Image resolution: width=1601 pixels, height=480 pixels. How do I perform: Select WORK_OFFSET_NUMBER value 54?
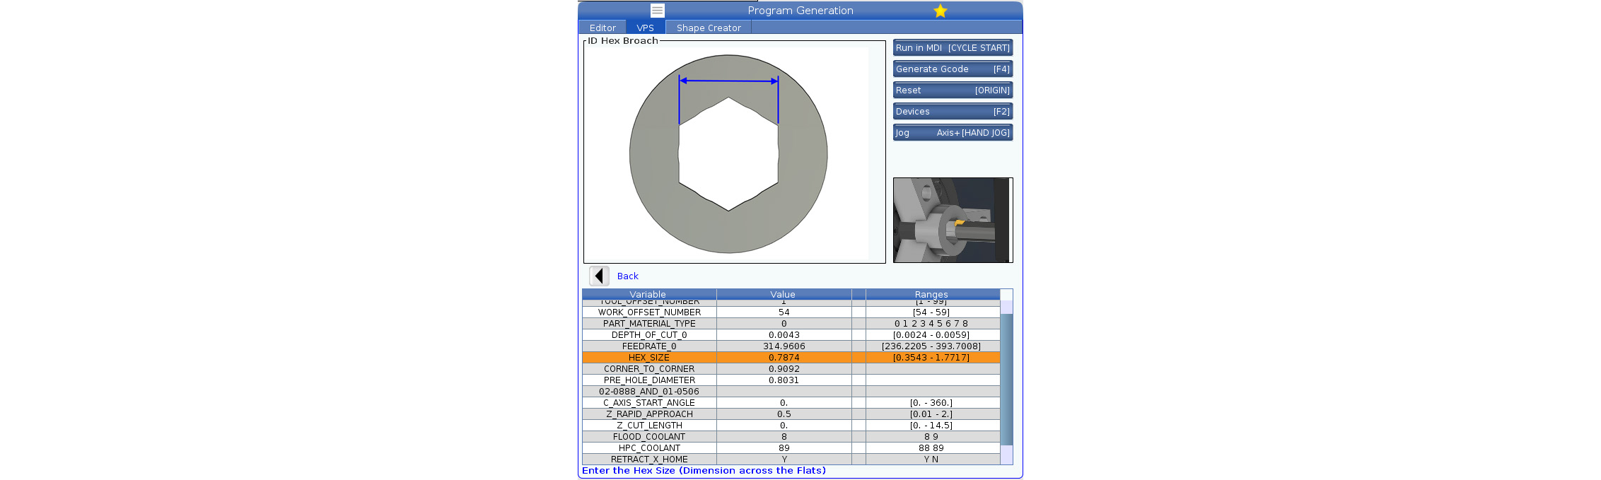click(784, 312)
